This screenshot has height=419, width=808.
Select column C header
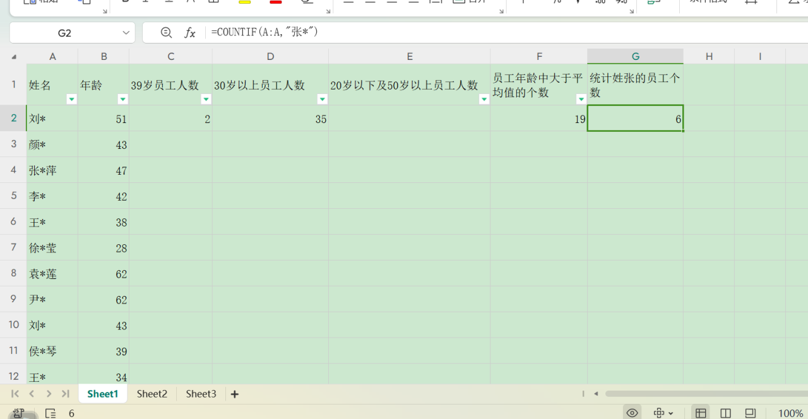tap(171, 56)
